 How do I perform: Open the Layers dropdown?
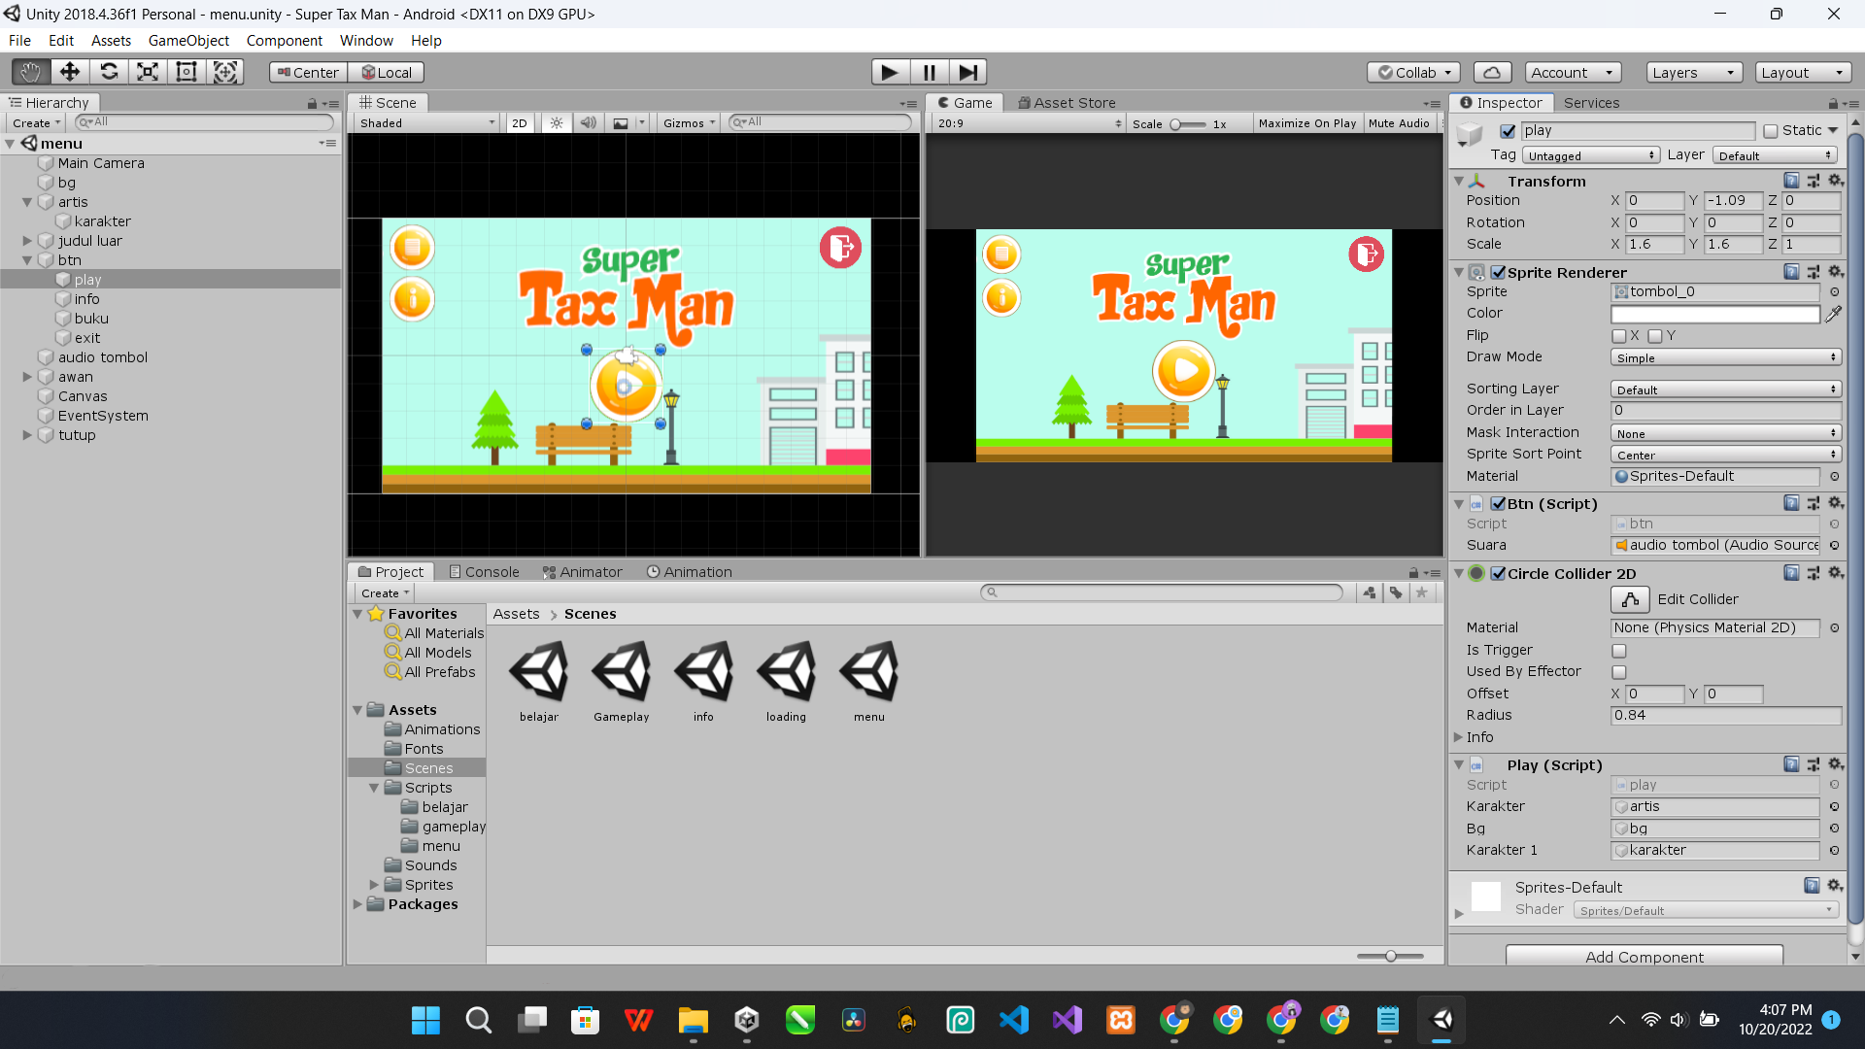pos(1693,73)
